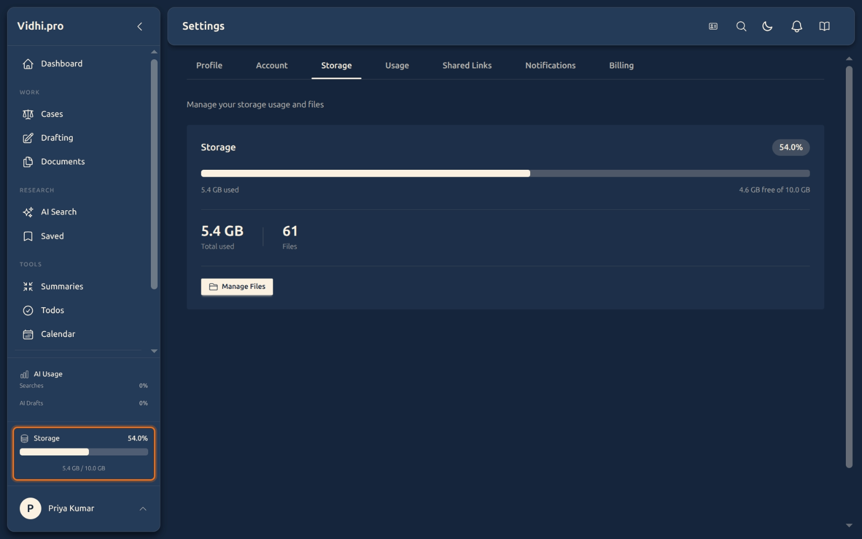Click the Todos checkmark circle icon
The image size is (862, 539).
(28, 310)
